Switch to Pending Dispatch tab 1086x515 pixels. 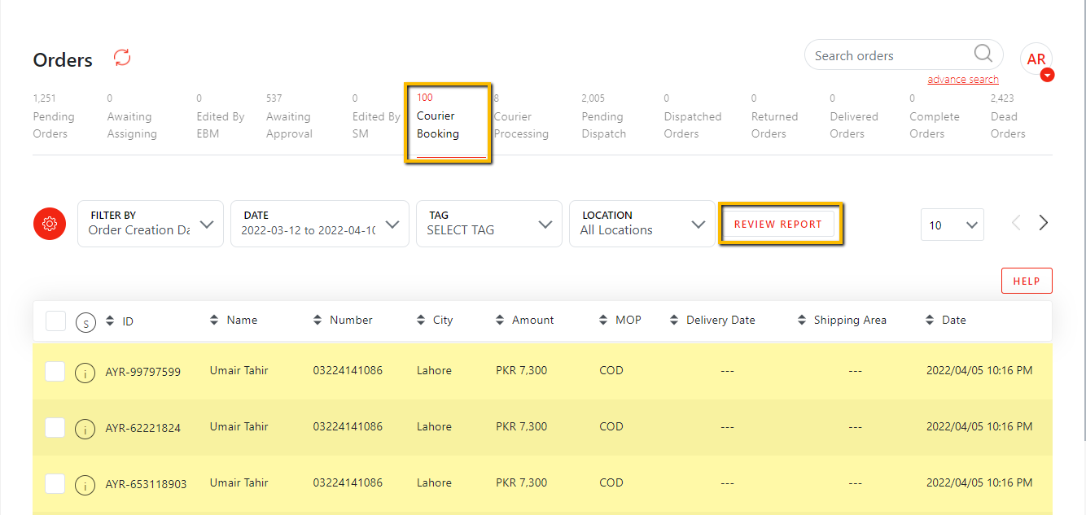603,124
